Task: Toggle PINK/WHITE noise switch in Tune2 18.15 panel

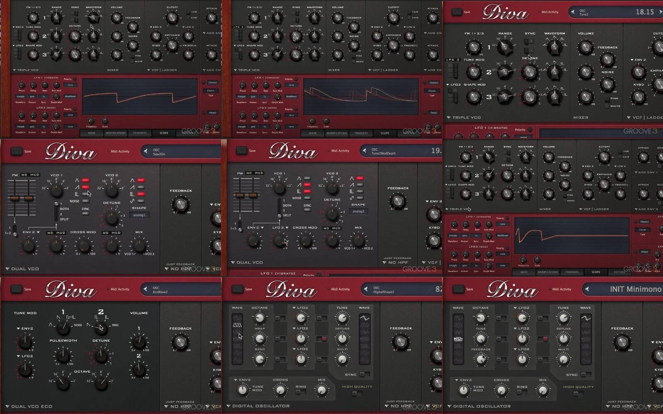Action: click(x=607, y=103)
